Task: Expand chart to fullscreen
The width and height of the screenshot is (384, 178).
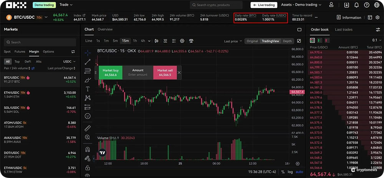Action: point(299,41)
